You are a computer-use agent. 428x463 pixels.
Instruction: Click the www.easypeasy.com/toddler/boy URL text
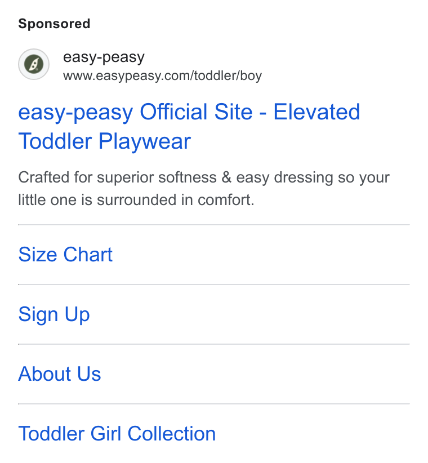(x=162, y=76)
